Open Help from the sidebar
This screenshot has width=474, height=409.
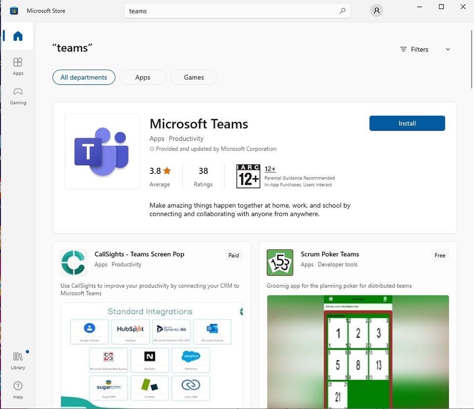pos(18,390)
